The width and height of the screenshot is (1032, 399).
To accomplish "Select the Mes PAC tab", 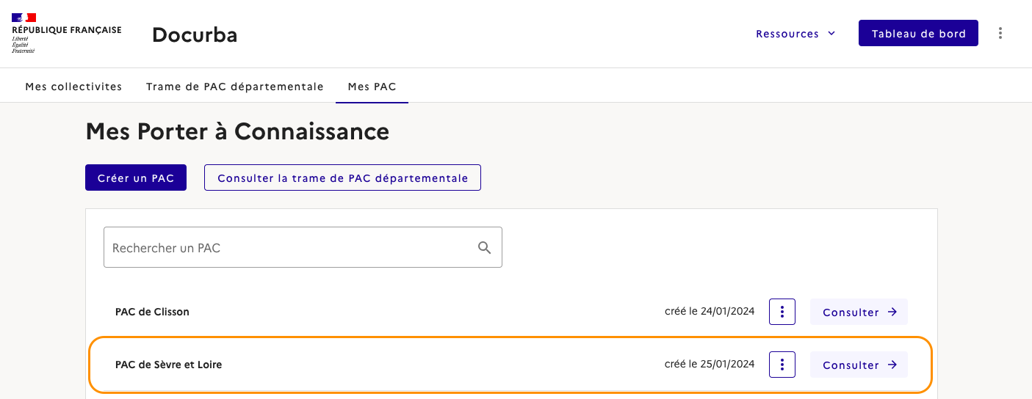I will pos(372,87).
